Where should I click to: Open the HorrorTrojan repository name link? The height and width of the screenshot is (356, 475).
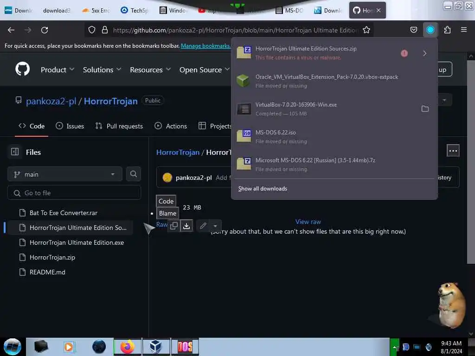click(x=110, y=101)
